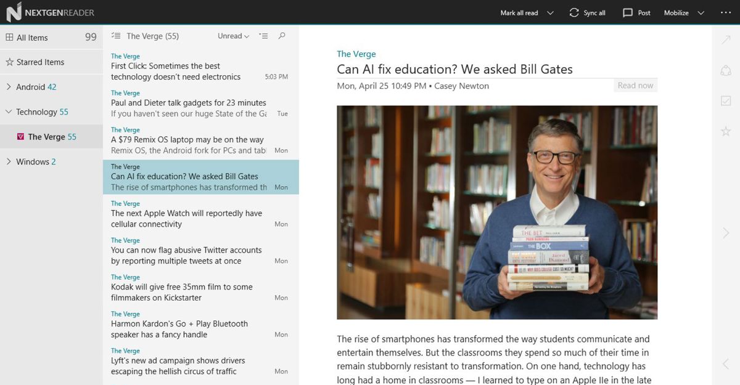Search articles with the magnifier icon

point(282,36)
